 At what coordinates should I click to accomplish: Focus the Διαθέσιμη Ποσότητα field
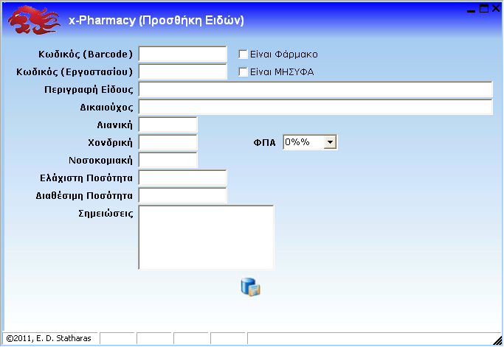(x=182, y=195)
